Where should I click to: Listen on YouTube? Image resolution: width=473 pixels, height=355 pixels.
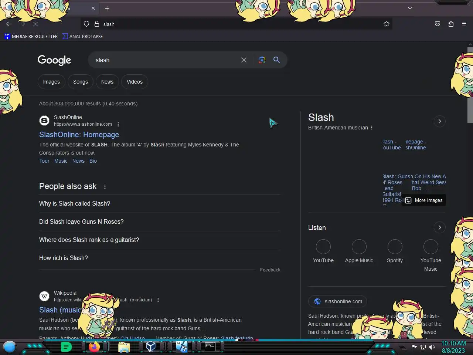323,251
